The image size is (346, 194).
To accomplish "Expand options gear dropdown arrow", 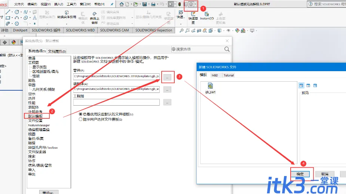I will pos(195,4).
